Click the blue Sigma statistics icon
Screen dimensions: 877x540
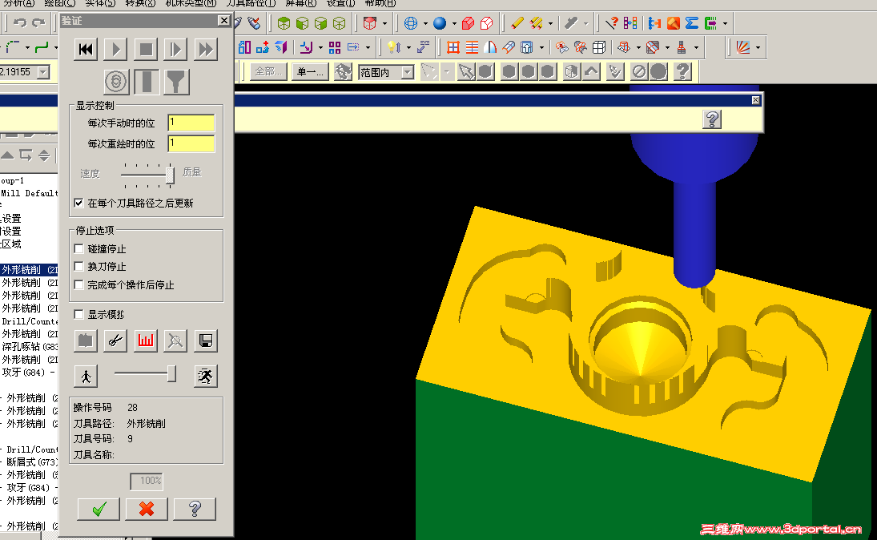(x=692, y=23)
